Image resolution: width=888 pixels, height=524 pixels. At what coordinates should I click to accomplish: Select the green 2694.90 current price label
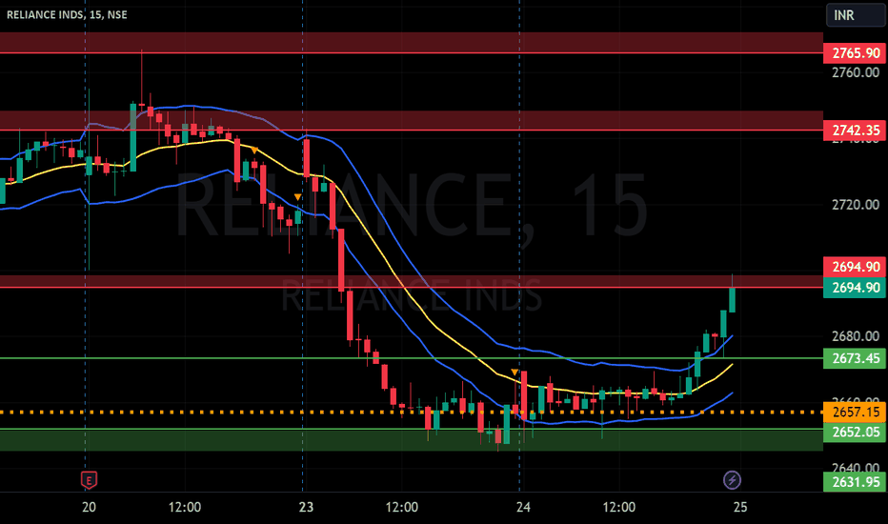coord(855,288)
